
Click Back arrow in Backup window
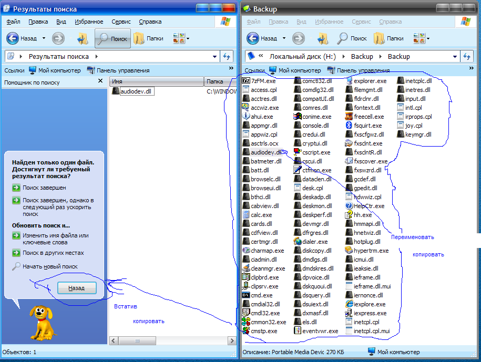[253, 38]
